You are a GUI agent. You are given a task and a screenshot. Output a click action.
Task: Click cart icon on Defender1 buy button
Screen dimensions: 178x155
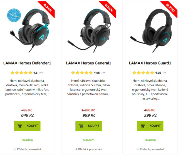pyautogui.click(x=19, y=126)
